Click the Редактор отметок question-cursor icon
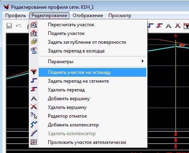This screenshot has width=189, height=153. tap(34, 116)
